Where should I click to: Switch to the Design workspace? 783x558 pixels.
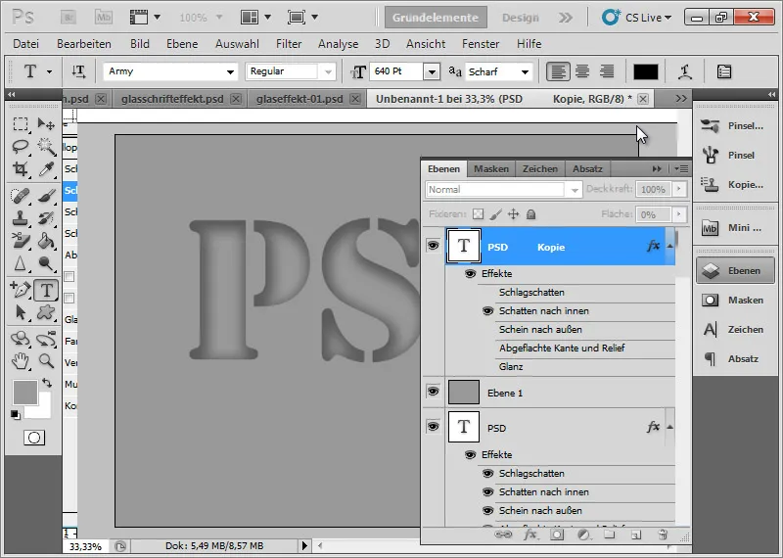point(521,18)
